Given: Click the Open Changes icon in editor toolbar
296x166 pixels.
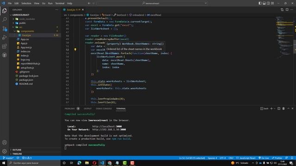Looking at the screenshot, I should pos(282,10).
